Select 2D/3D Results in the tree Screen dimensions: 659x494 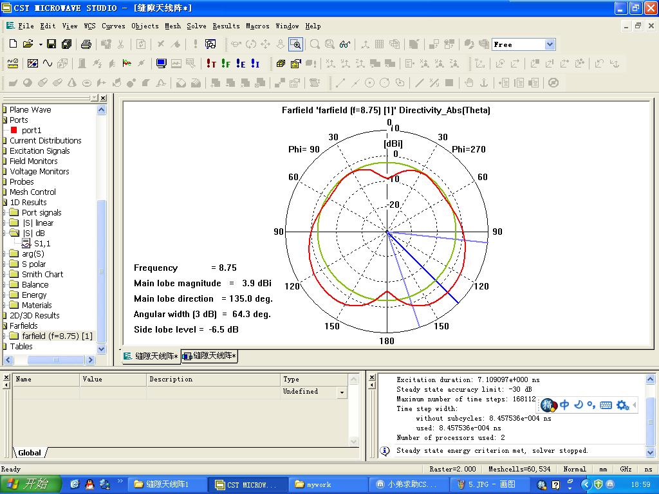(x=35, y=315)
